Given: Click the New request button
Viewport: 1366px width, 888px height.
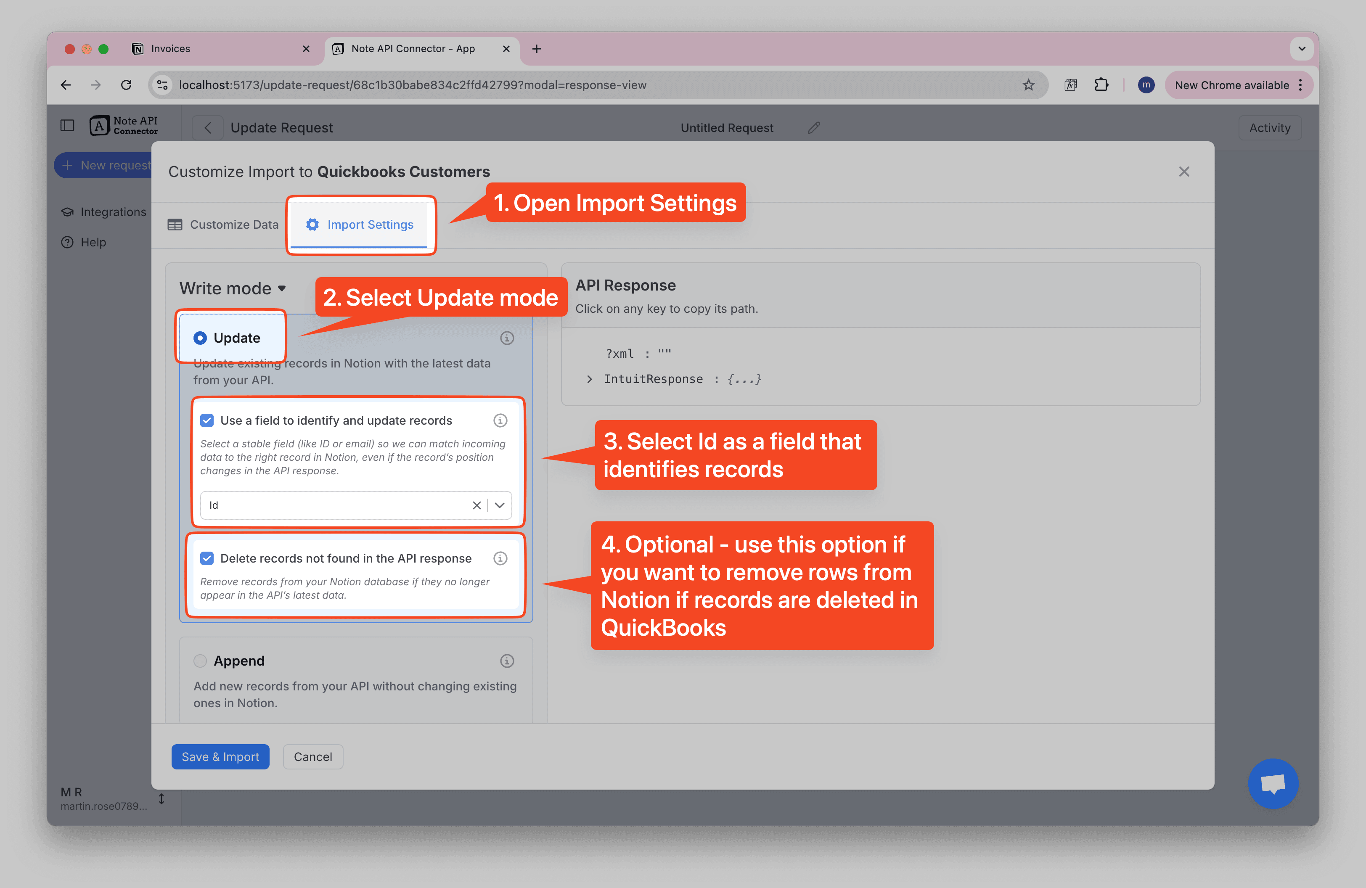Looking at the screenshot, I should (103, 165).
